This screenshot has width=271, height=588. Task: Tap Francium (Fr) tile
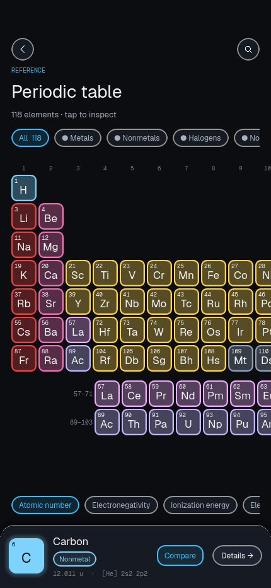[24, 358]
